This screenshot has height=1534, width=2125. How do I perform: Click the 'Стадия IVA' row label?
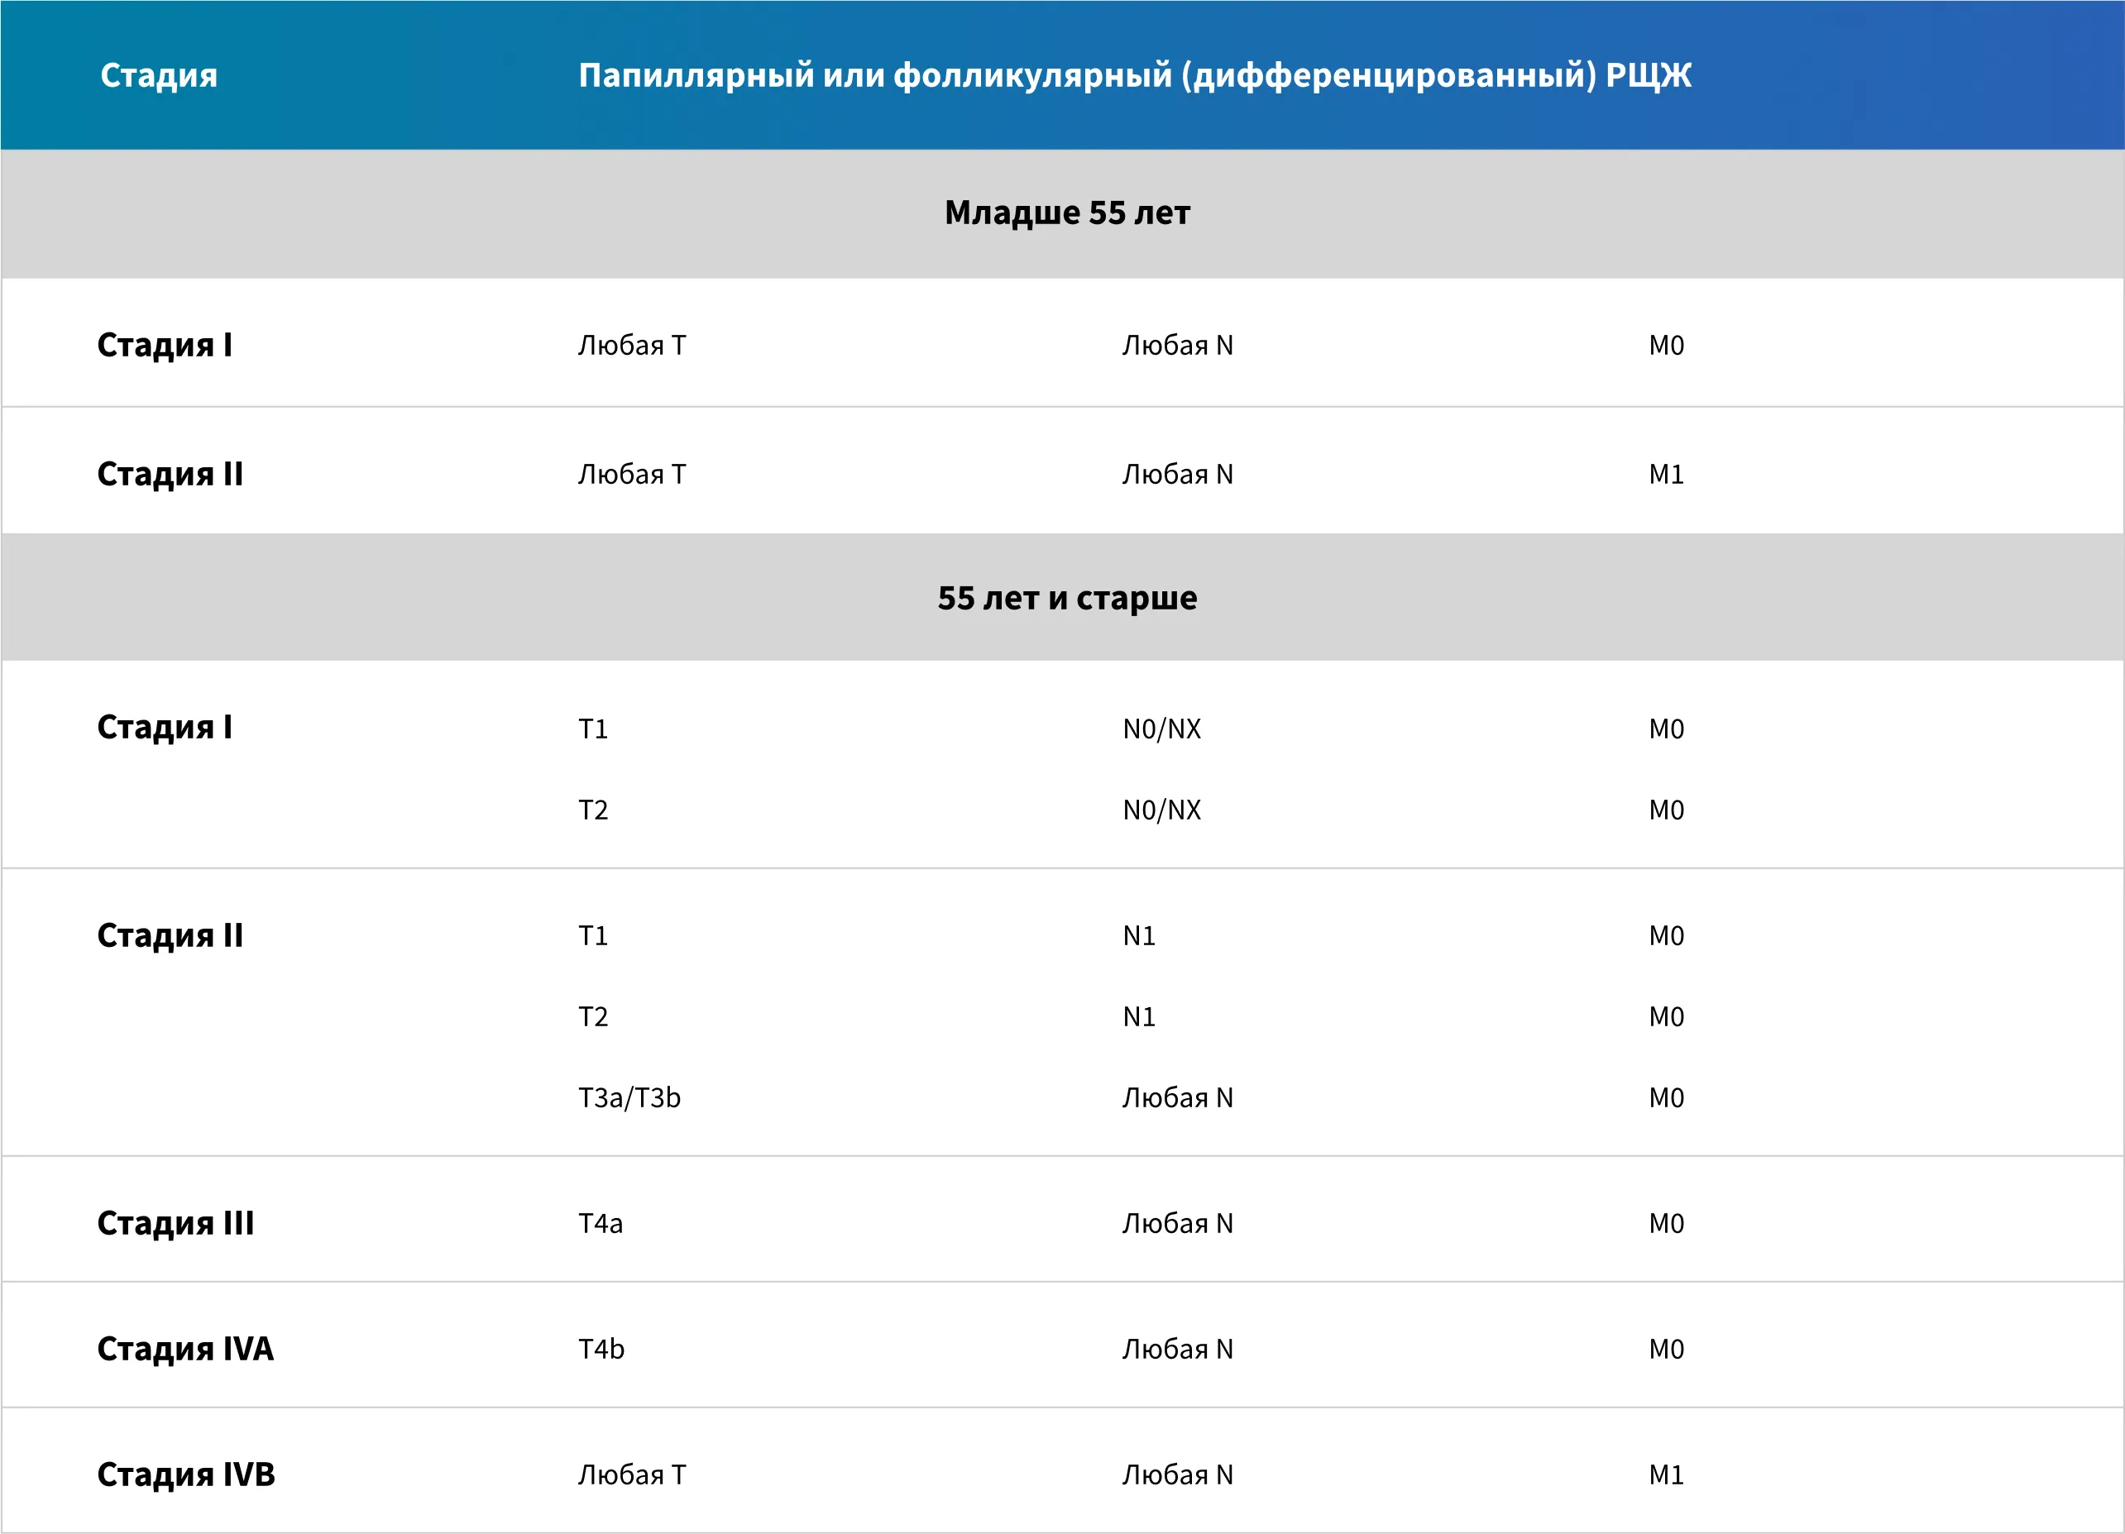184,1348
